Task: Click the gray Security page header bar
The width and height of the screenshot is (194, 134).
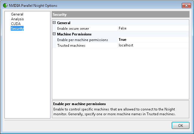Action: [121, 15]
